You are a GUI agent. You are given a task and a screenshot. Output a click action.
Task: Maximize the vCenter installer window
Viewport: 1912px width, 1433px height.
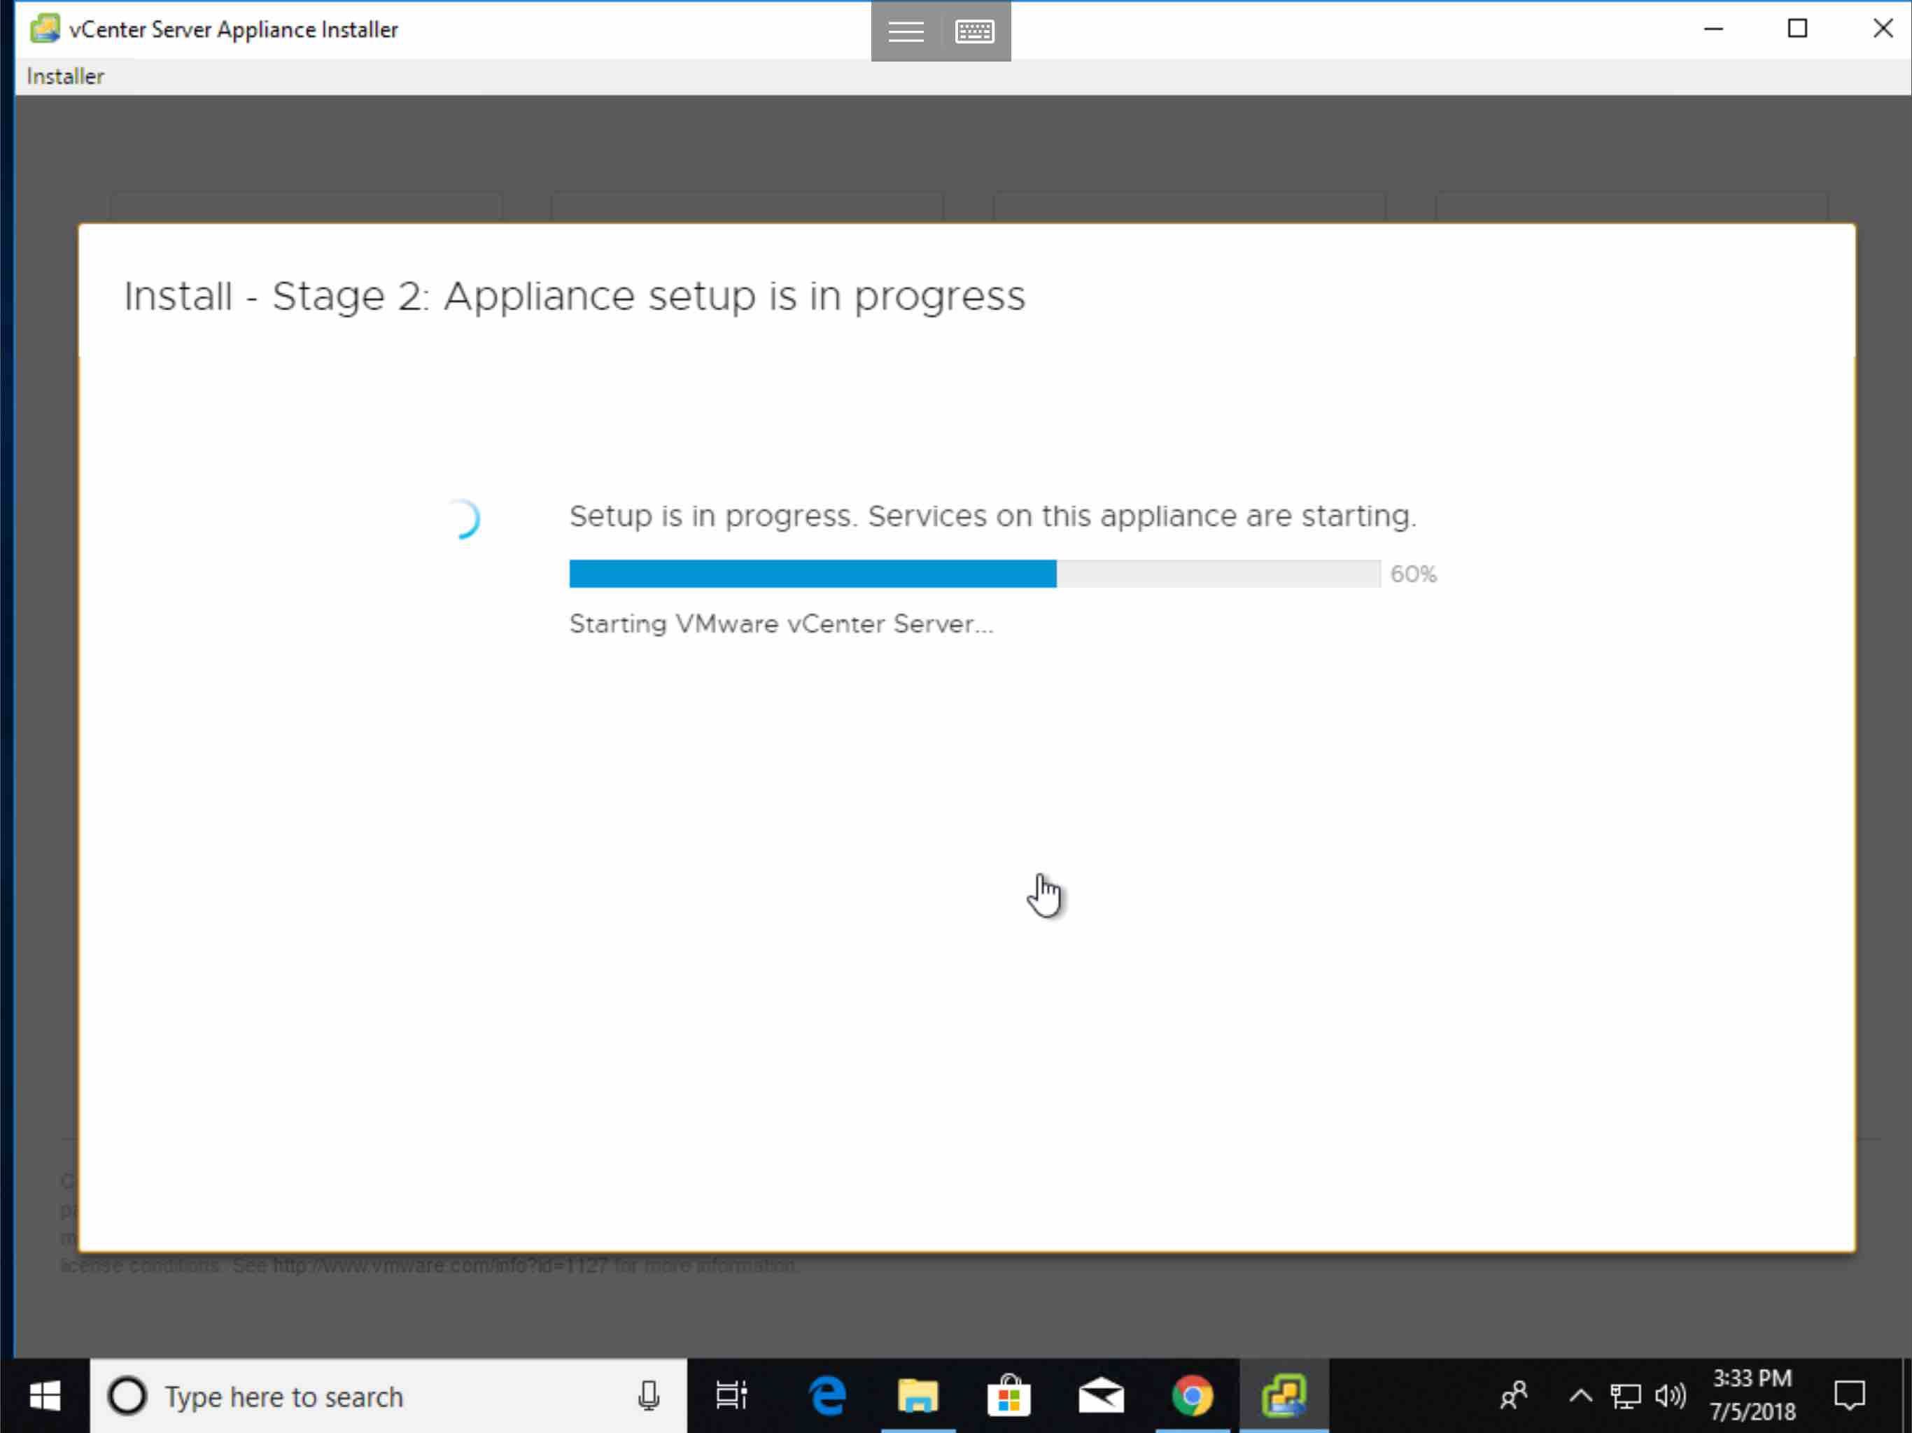(1797, 29)
